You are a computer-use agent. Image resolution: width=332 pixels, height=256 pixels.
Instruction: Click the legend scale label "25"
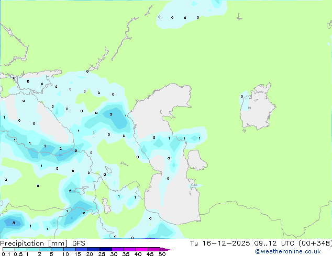click(102, 254)
